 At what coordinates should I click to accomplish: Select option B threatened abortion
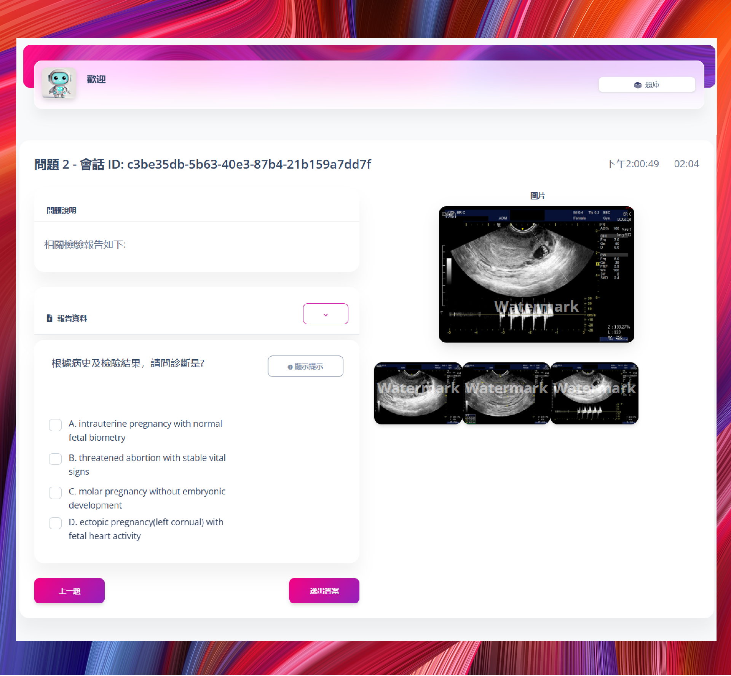[55, 459]
